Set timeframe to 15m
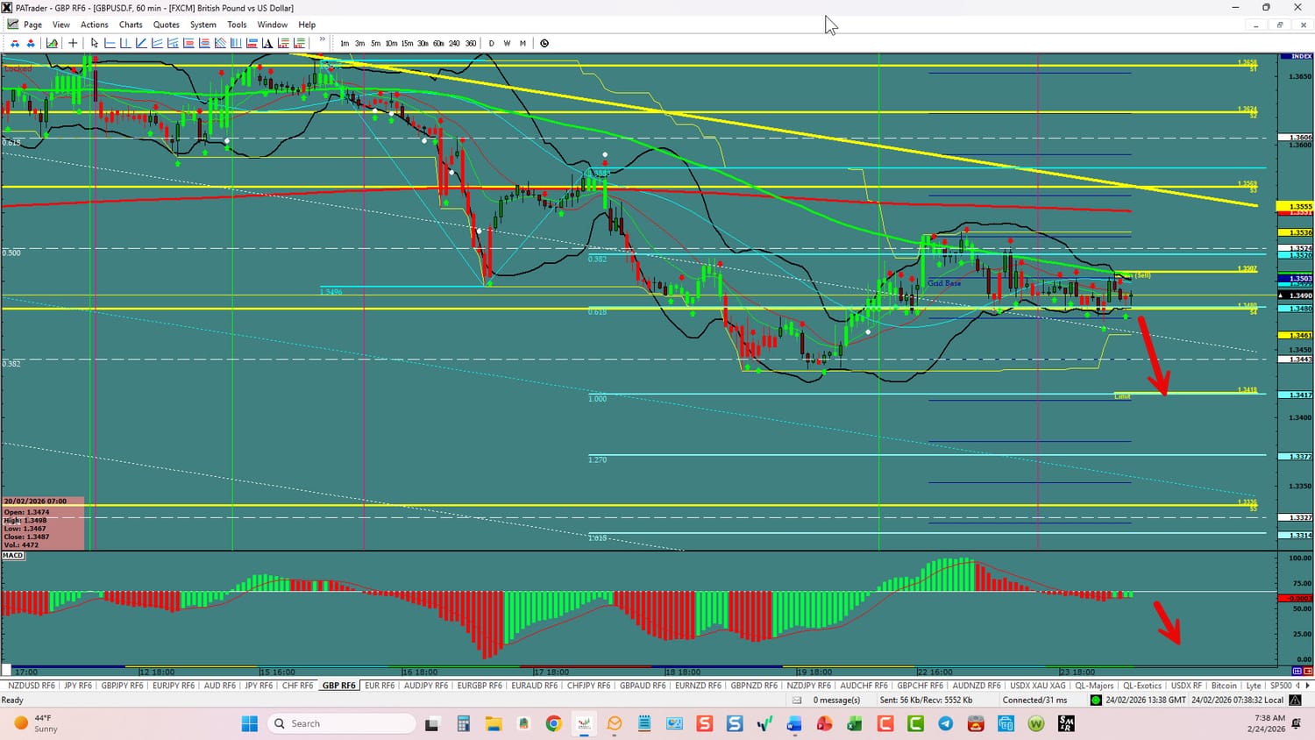This screenshot has height=740, width=1315. 407,43
